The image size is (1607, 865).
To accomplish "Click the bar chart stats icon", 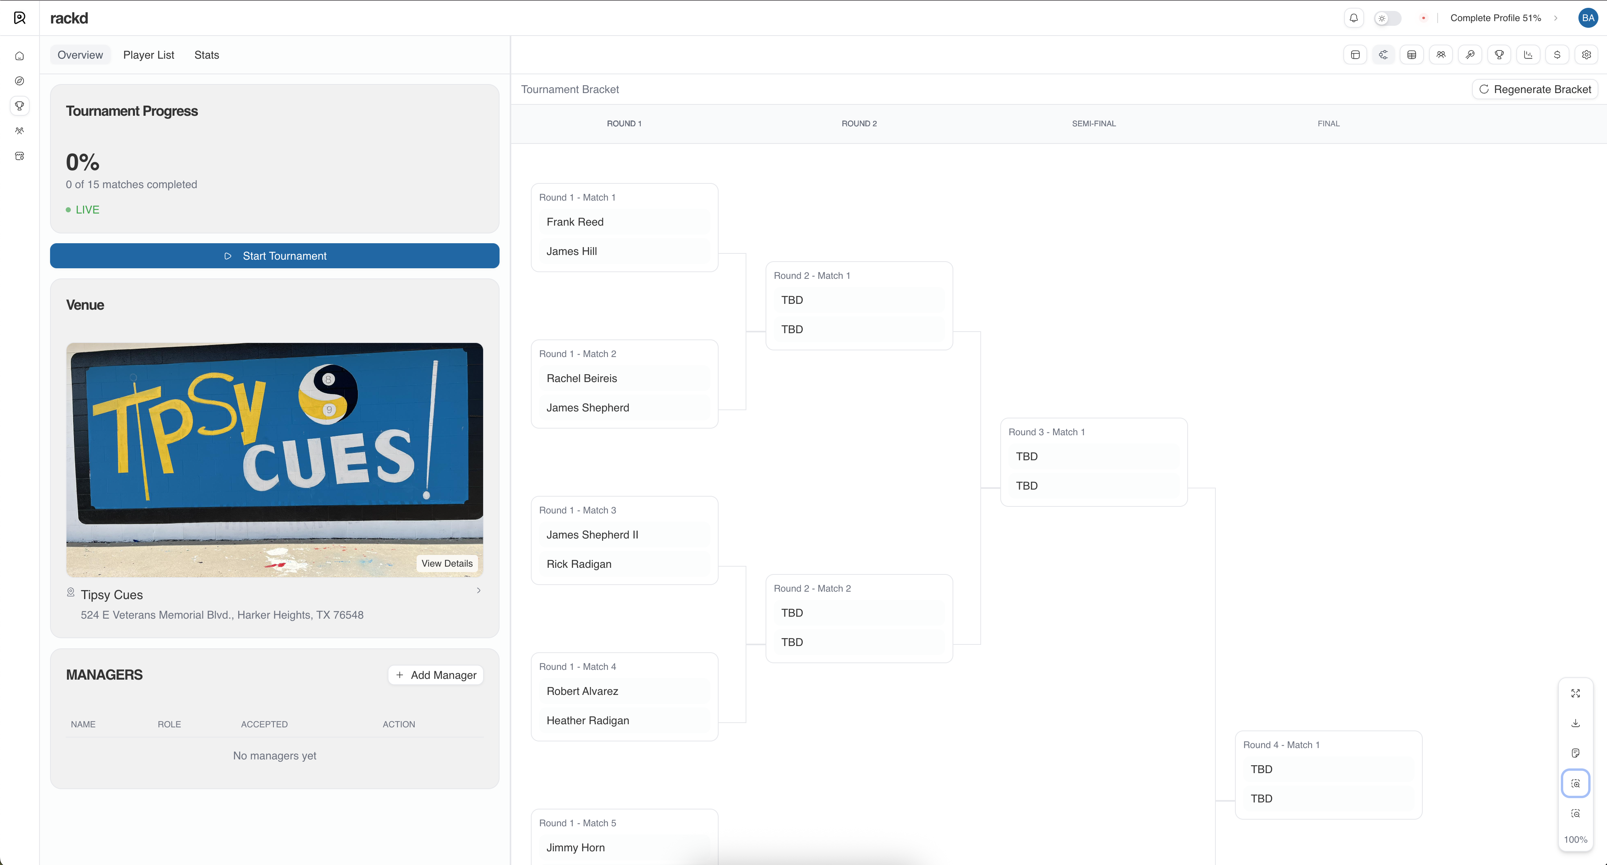I will coord(1528,55).
